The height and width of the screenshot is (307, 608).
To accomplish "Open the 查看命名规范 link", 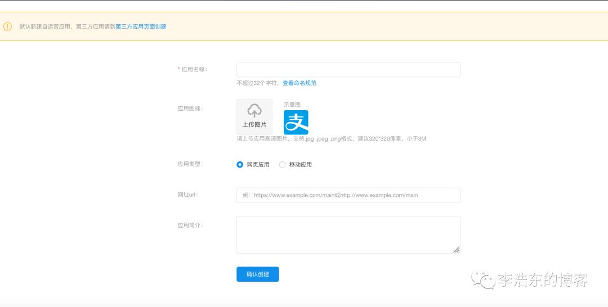I will click(299, 83).
